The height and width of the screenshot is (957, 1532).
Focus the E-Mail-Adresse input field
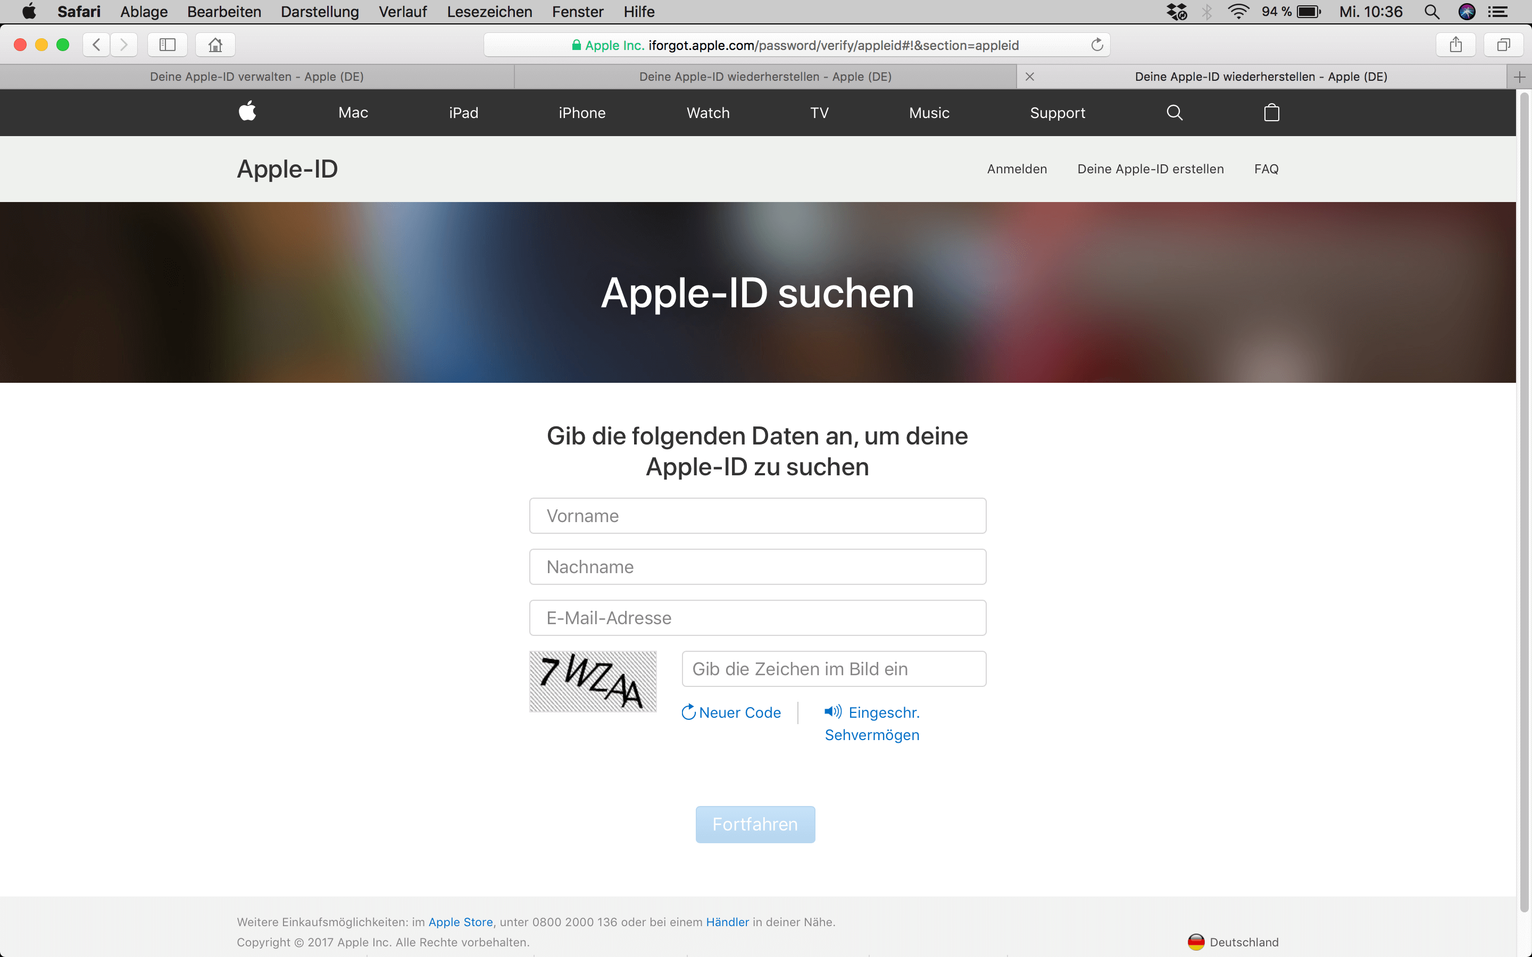point(757,618)
